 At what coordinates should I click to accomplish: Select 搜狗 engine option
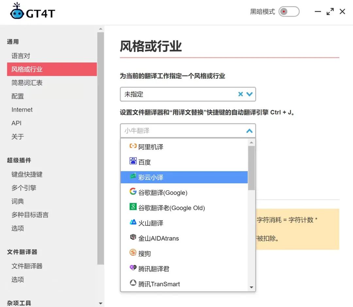[184, 253]
